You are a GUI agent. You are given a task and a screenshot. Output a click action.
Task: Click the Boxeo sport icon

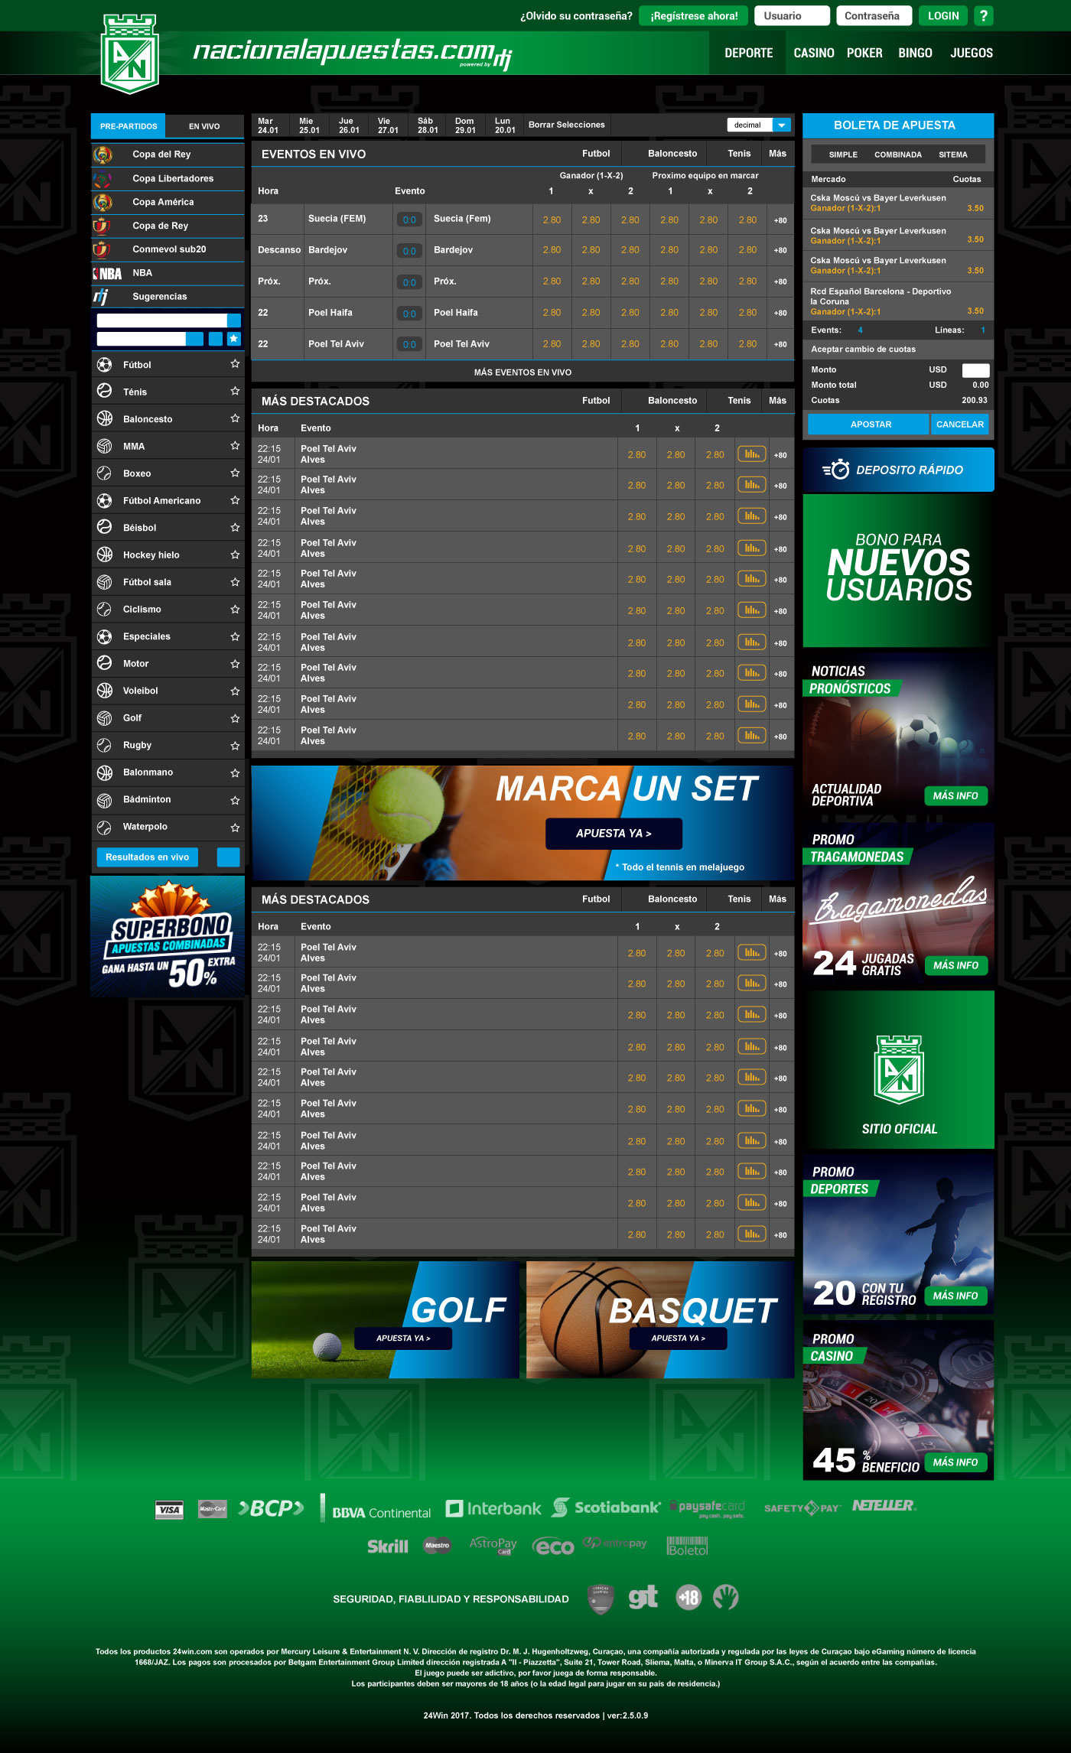105,473
